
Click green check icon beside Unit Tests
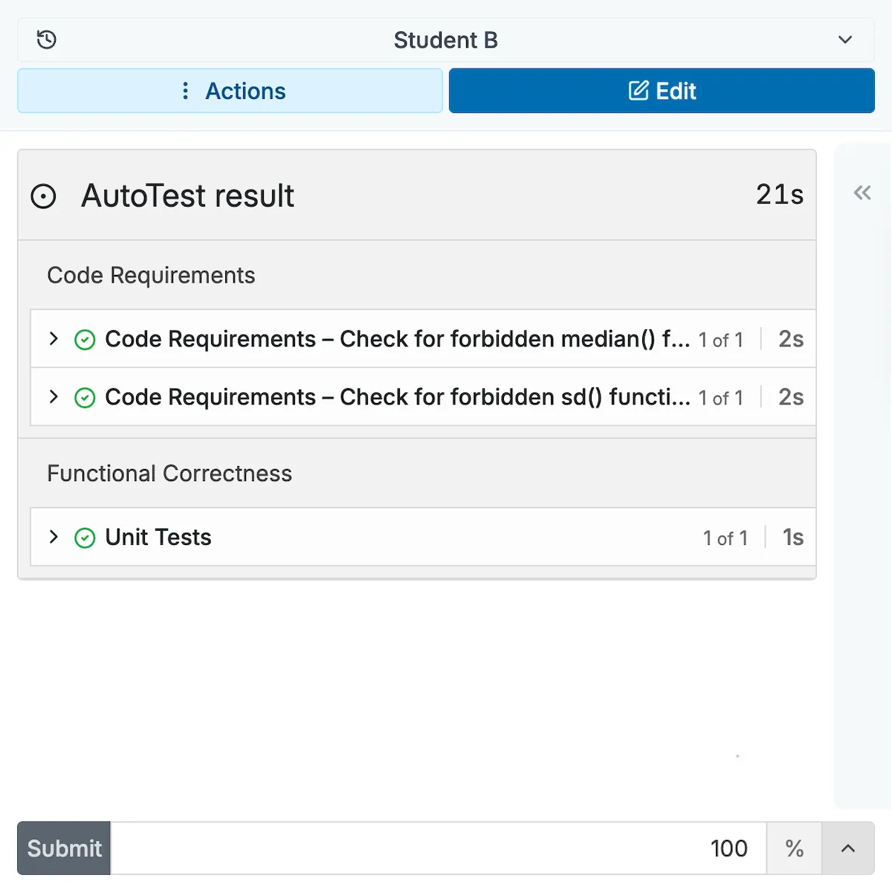pos(85,537)
